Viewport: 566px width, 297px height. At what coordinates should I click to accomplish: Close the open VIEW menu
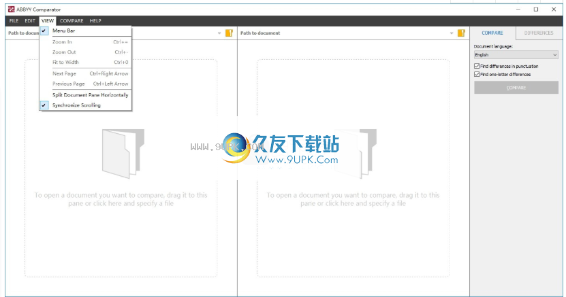pyautogui.click(x=48, y=21)
